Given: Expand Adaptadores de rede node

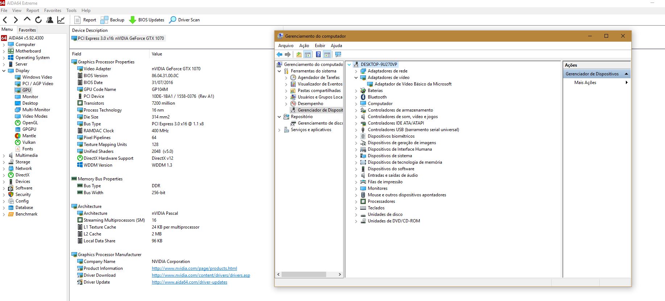Looking at the screenshot, I should tap(356, 71).
